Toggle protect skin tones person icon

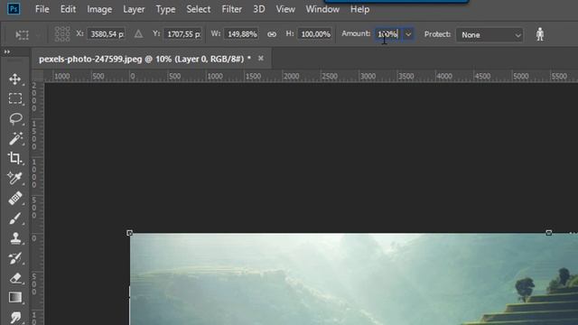click(x=540, y=34)
